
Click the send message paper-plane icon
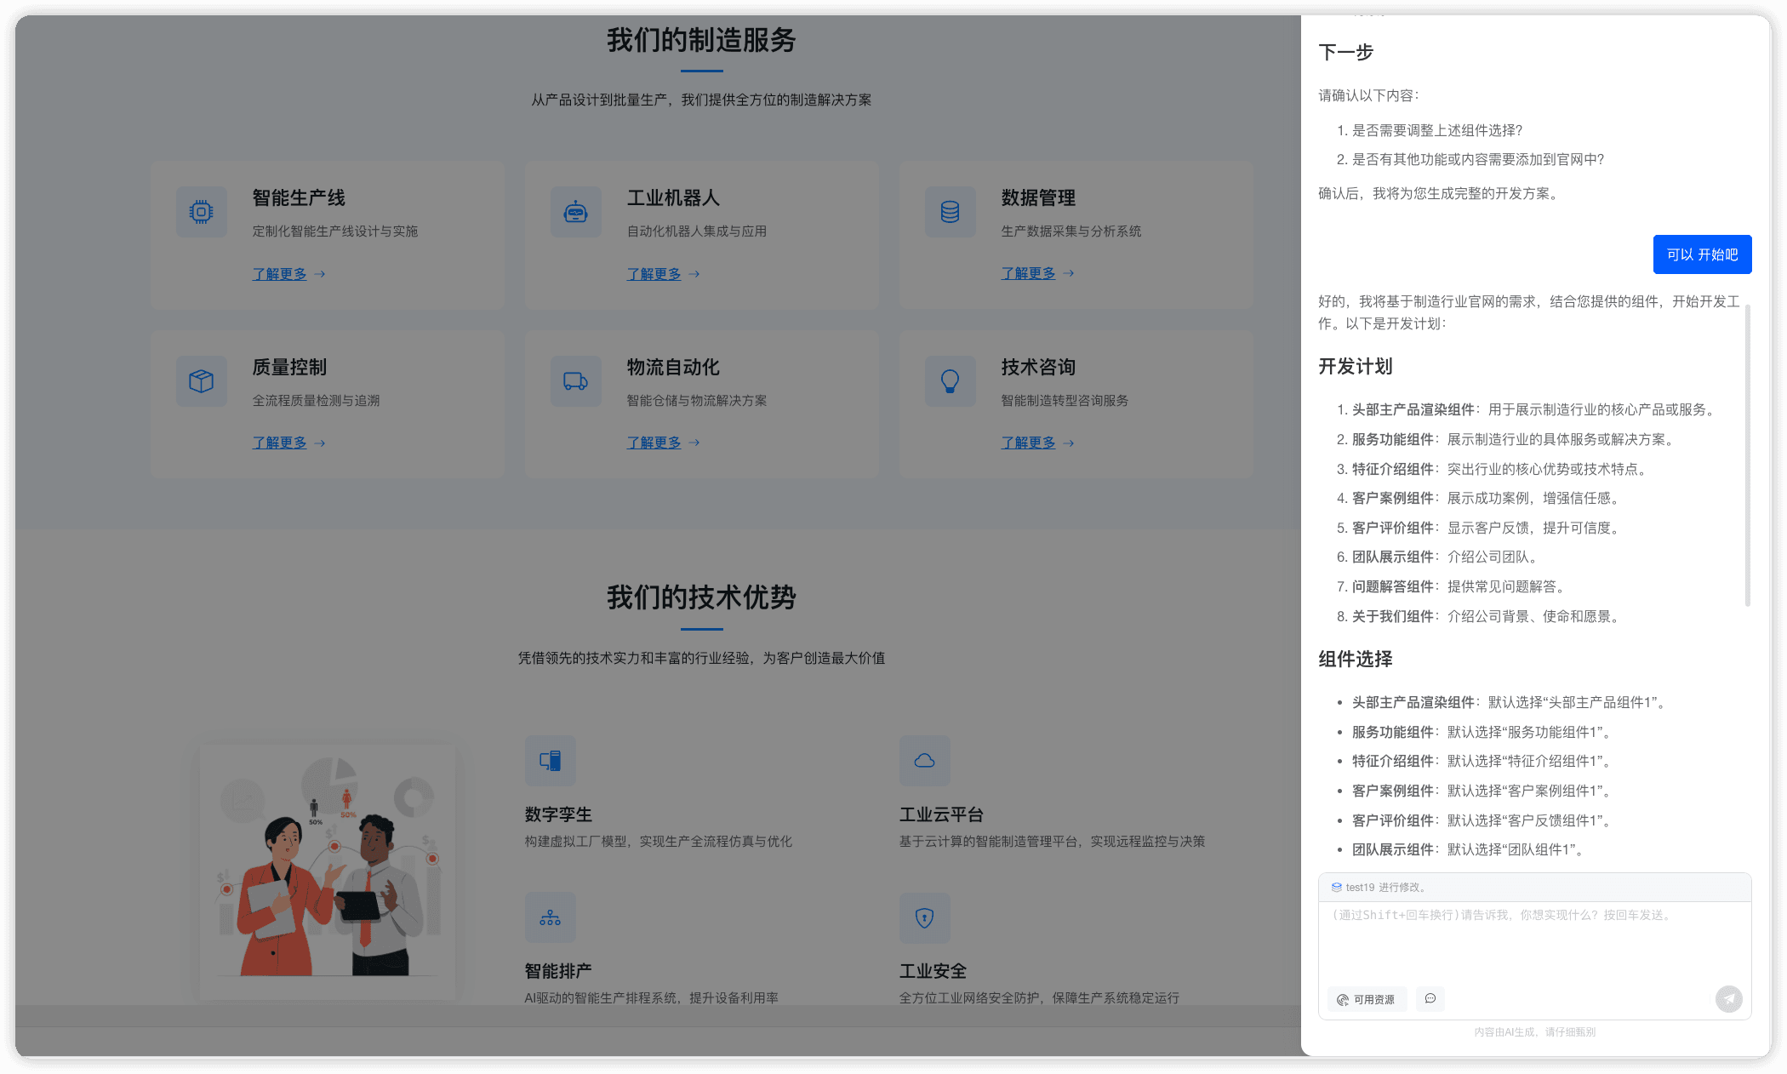[x=1728, y=998]
